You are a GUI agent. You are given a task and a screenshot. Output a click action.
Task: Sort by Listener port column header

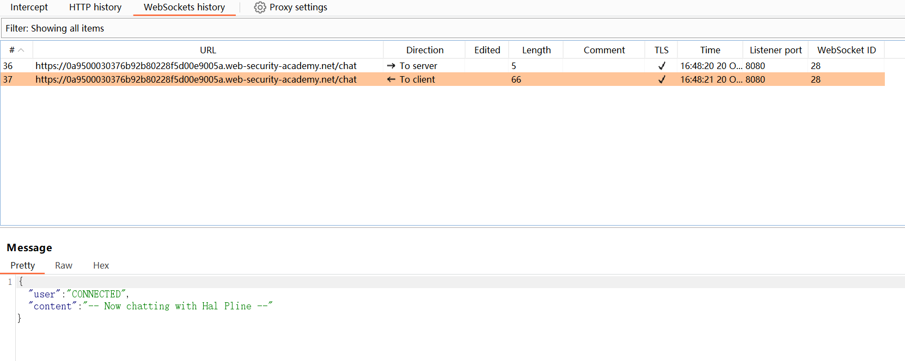(x=775, y=50)
